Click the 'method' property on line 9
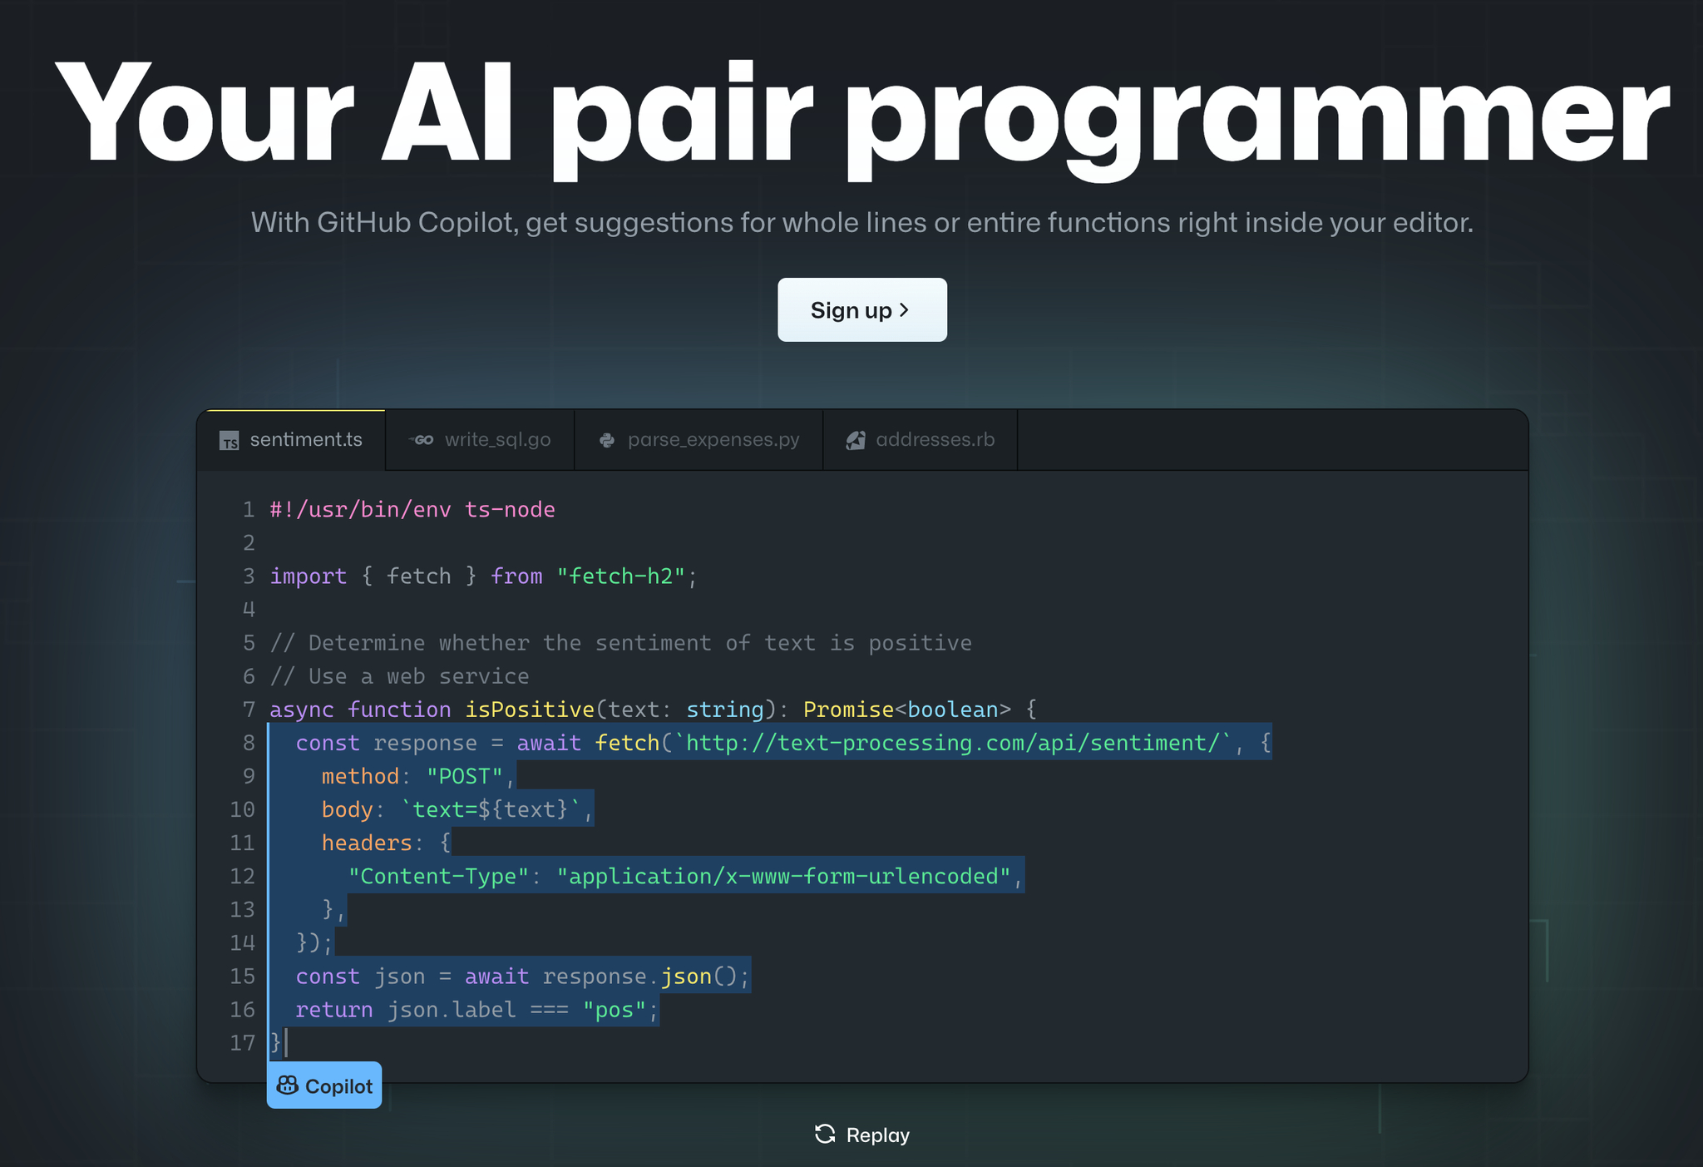1703x1167 pixels. (360, 775)
